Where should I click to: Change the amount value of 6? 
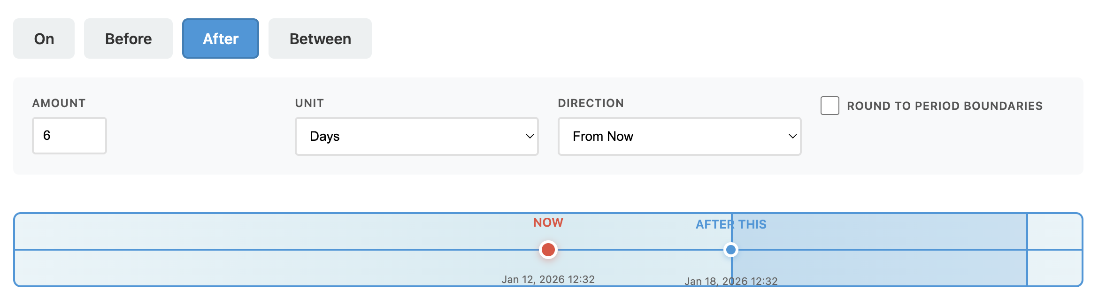point(69,136)
